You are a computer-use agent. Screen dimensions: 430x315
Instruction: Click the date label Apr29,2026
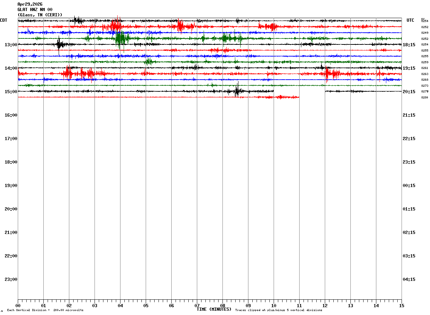click(x=30, y=4)
